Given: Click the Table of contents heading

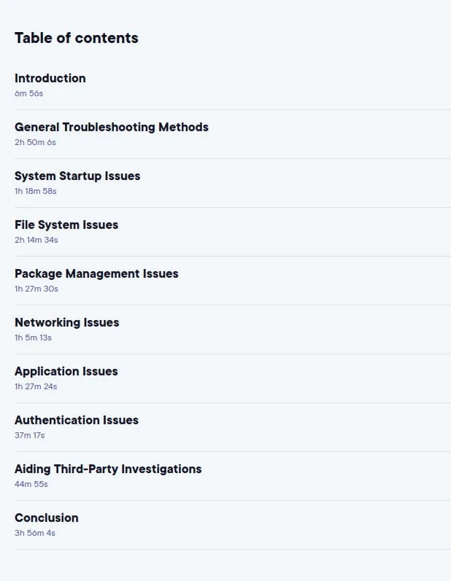Looking at the screenshot, I should point(77,38).
